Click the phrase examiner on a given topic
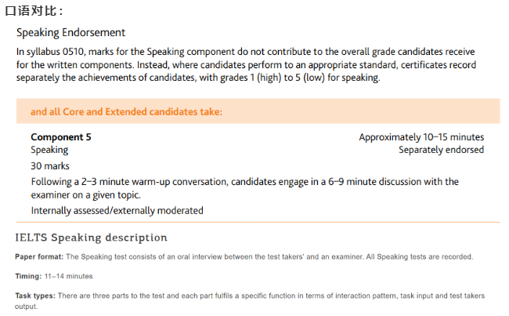This screenshot has height=316, width=509. pos(85,195)
